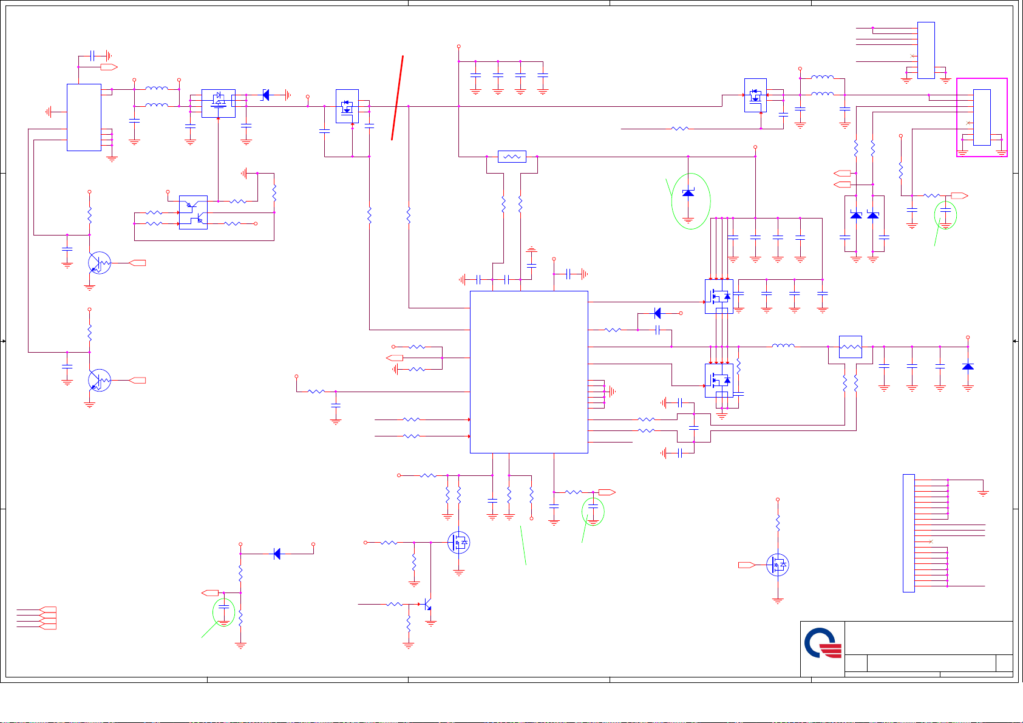
Task: Select the high-side MOSFET driven by the central IC
Action: coord(719,297)
